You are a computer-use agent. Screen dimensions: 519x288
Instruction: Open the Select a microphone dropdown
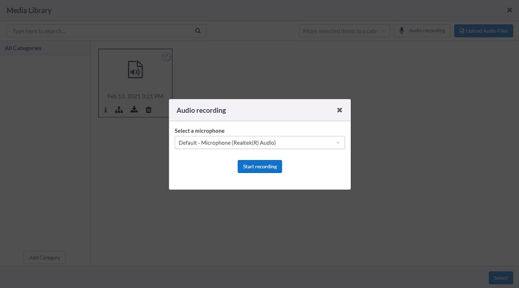click(x=259, y=142)
